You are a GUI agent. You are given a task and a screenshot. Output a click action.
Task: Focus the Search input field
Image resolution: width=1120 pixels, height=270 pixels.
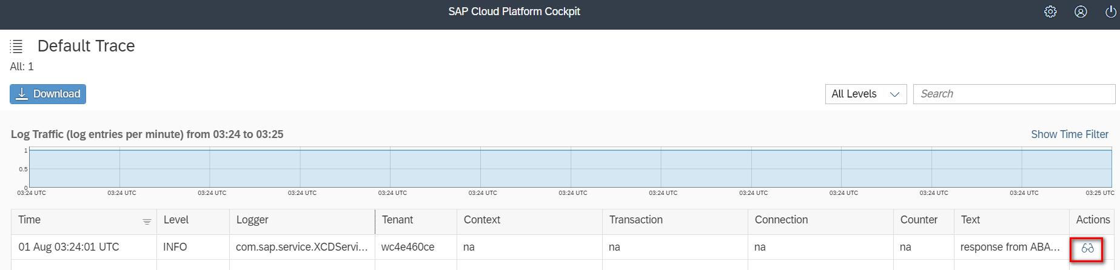[1014, 94]
